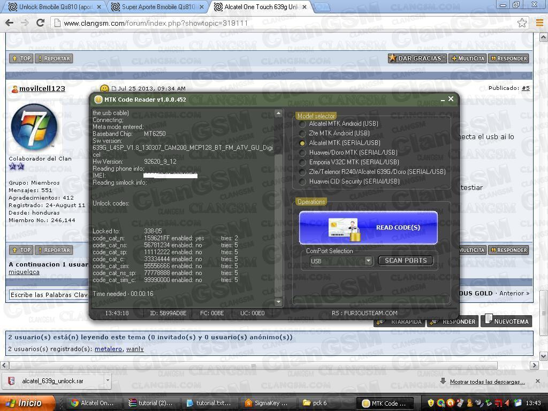This screenshot has height=411, width=548.
Task: Open movilcell123 user profile link
Action: pos(42,89)
